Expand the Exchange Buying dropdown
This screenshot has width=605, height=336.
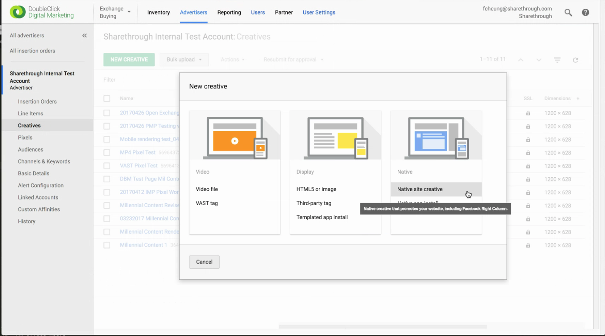pos(115,12)
